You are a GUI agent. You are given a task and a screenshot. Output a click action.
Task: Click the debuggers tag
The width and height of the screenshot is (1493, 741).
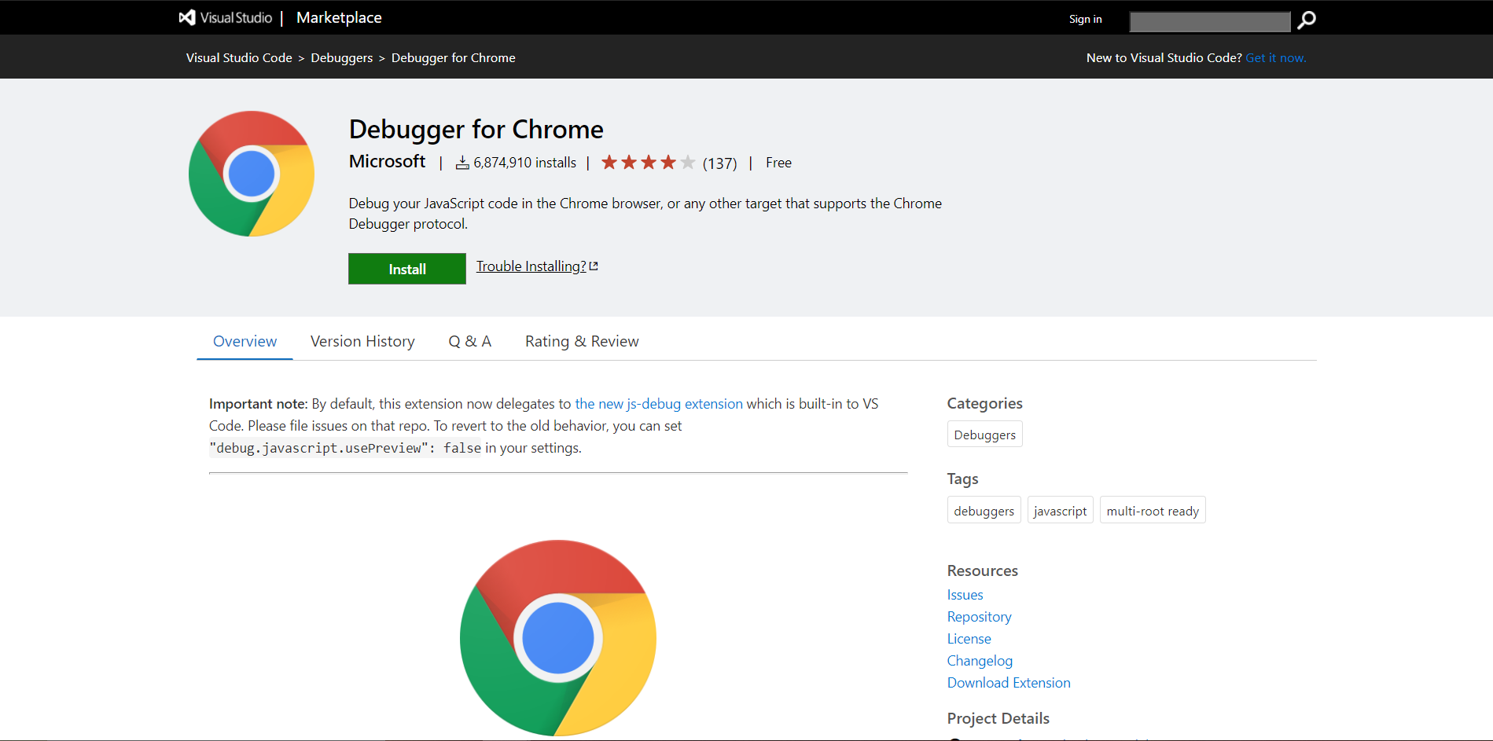984,511
